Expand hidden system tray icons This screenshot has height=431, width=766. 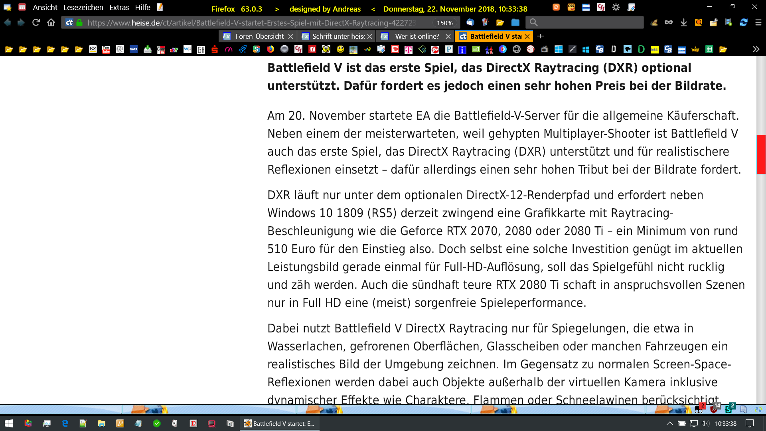click(x=670, y=423)
